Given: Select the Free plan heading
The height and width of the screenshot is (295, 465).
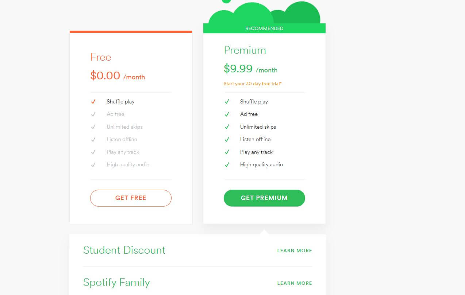Looking at the screenshot, I should (101, 57).
